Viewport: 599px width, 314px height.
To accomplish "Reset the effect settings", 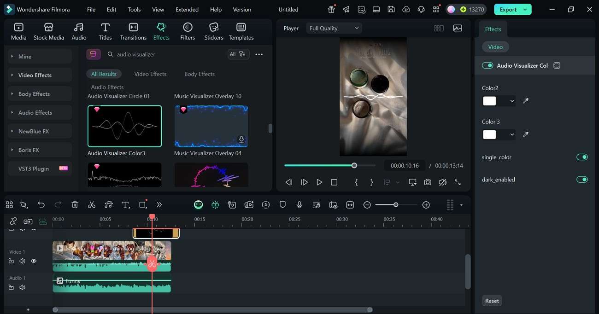I will pyautogui.click(x=492, y=301).
